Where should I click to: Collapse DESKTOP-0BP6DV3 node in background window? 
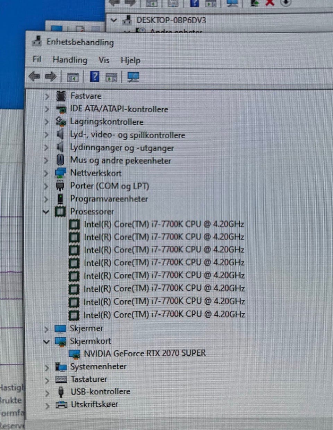tap(113, 20)
